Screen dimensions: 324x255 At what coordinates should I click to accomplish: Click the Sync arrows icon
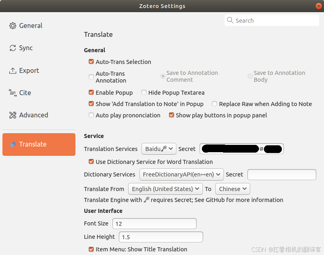point(13,48)
